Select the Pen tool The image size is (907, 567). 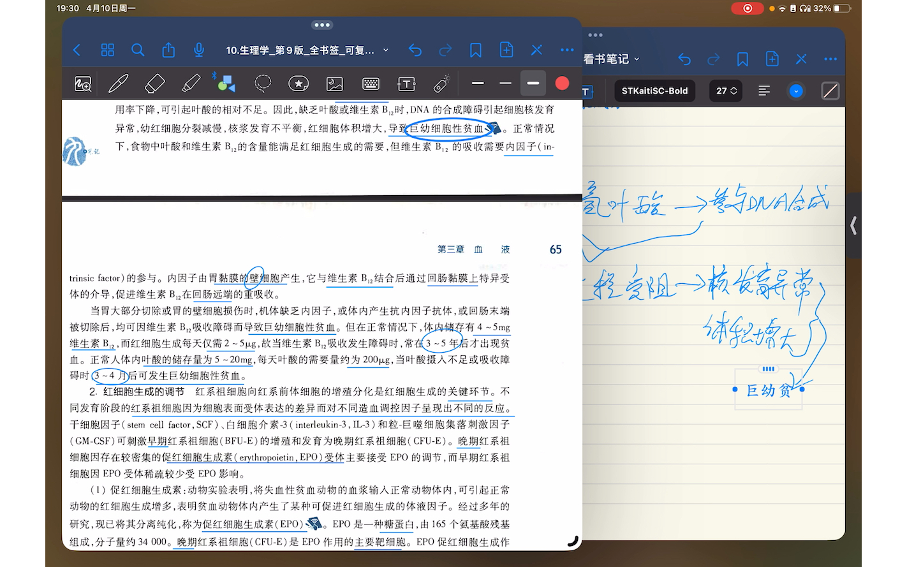tap(119, 84)
